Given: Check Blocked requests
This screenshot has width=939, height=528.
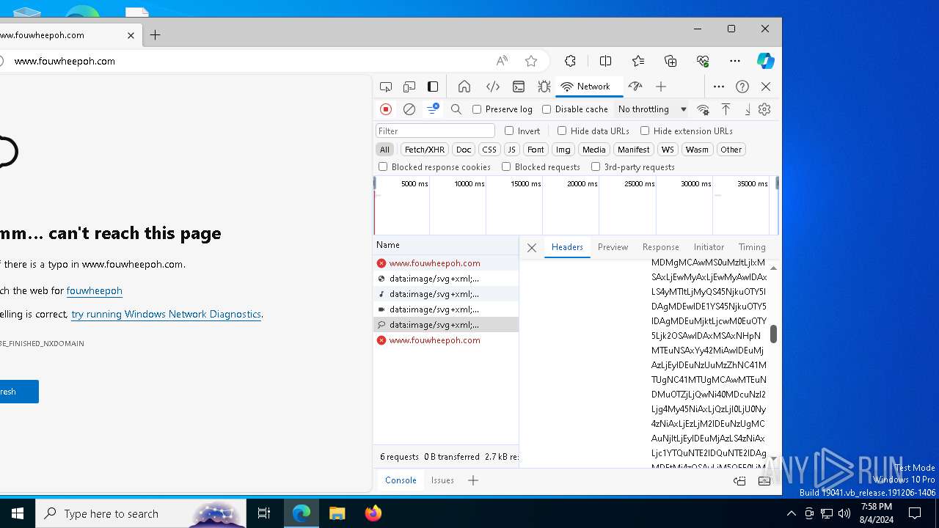Looking at the screenshot, I should coord(506,166).
